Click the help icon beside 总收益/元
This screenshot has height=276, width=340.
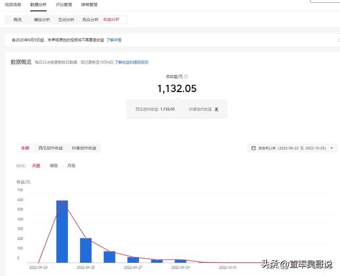click(186, 77)
